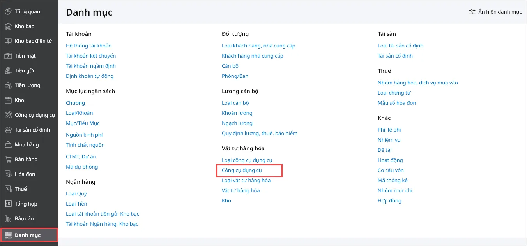Click the Mua hàng shopping bag icon
The height and width of the screenshot is (246, 527).
pos(8,145)
